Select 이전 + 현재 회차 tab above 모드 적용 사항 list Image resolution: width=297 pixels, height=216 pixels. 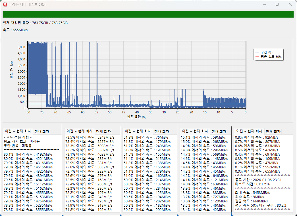[18, 131]
